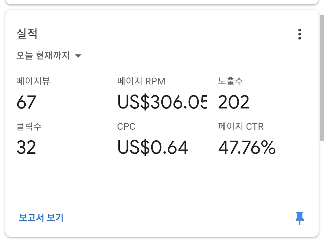Select the CPC metric label
Viewport: 324px width, 246px height.
(126, 127)
